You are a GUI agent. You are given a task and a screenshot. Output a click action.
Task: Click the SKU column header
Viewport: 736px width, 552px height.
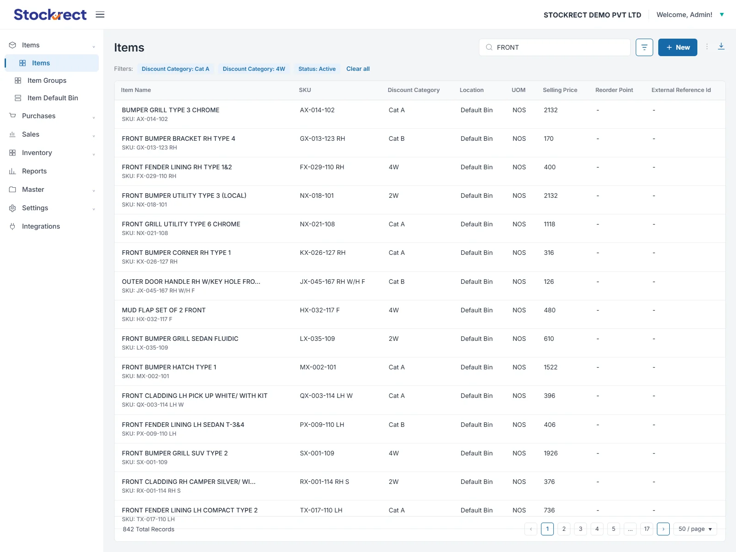305,90
